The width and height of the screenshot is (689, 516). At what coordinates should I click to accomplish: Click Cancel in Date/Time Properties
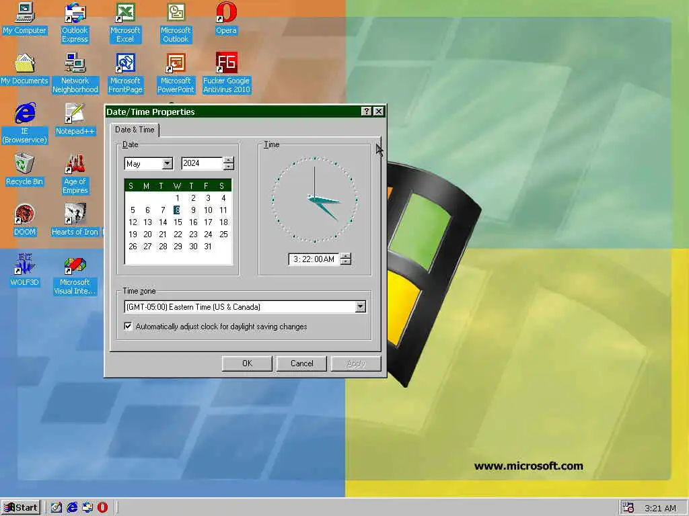(x=302, y=363)
